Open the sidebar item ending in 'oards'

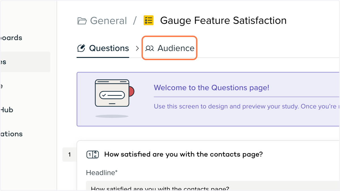pos(11,38)
